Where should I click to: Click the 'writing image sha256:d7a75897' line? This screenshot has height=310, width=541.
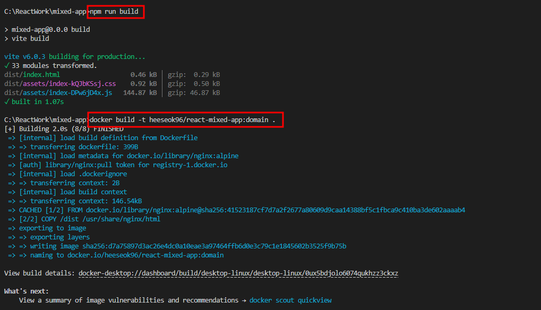click(x=177, y=246)
